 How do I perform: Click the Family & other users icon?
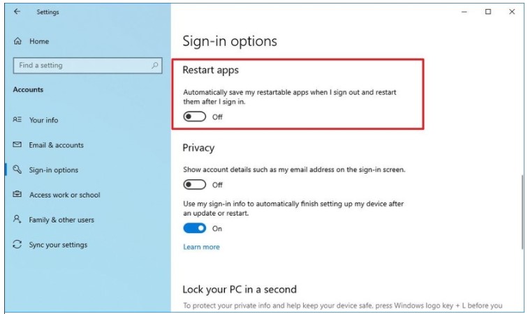(17, 220)
